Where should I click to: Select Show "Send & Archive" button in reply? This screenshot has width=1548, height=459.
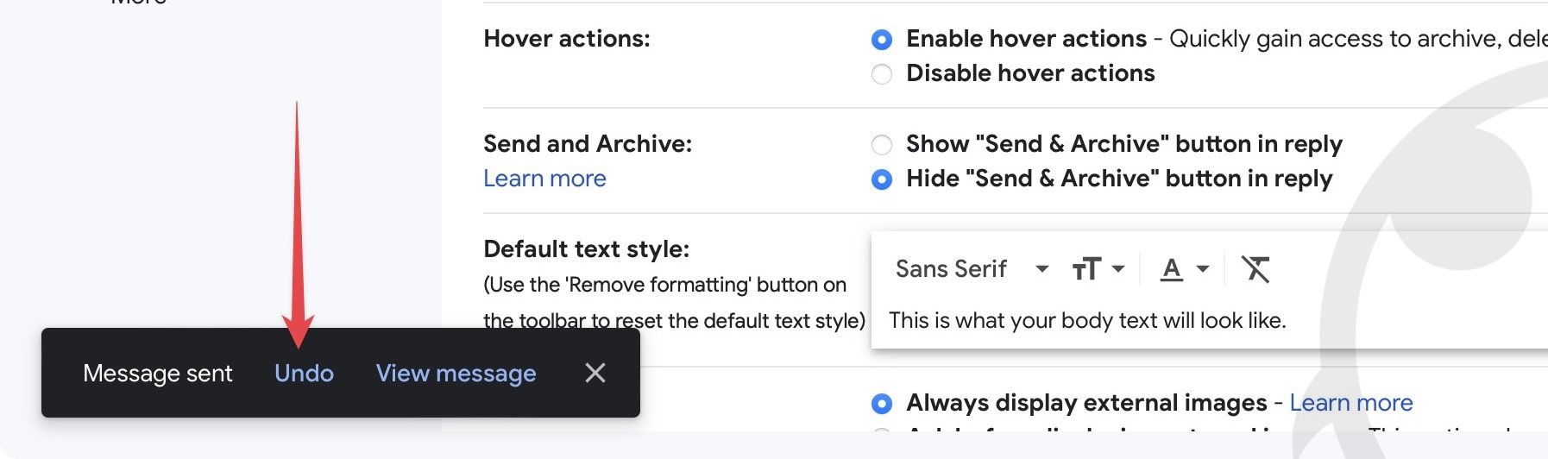point(882,144)
